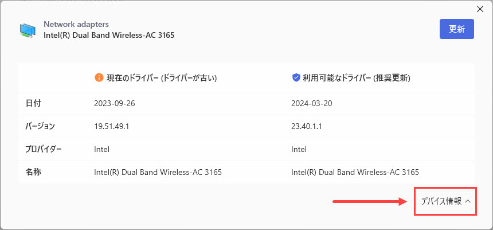Click the 日付 row label
493x230 pixels.
[33, 103]
